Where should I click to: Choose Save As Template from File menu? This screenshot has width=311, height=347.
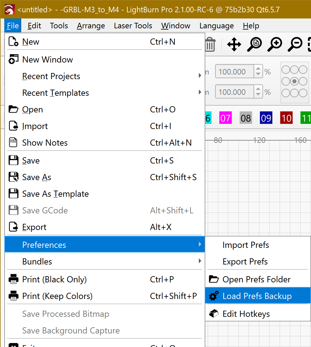pos(55,194)
